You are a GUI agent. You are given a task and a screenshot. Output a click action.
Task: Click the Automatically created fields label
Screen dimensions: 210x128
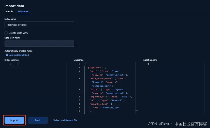click(x=18, y=51)
